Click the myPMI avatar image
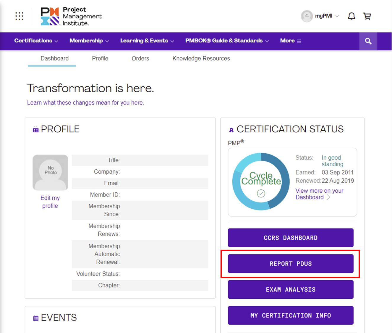The image size is (392, 333). click(307, 16)
